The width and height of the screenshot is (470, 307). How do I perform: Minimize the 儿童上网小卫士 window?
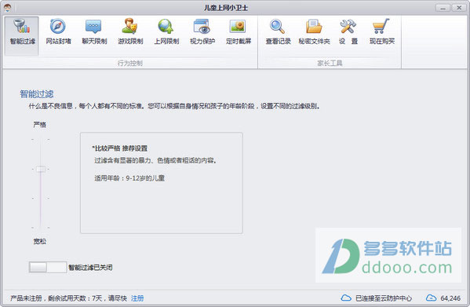click(443, 8)
